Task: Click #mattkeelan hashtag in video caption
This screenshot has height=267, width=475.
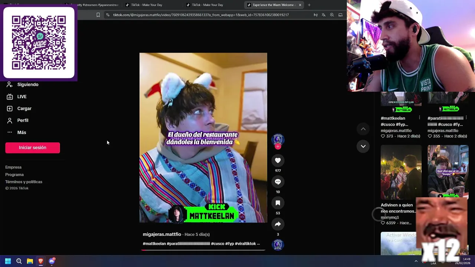Action: point(154,244)
